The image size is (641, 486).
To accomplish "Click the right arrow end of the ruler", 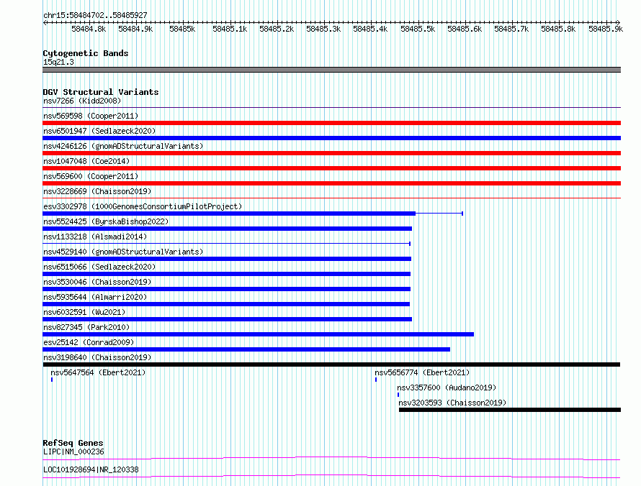I will click(619, 22).
